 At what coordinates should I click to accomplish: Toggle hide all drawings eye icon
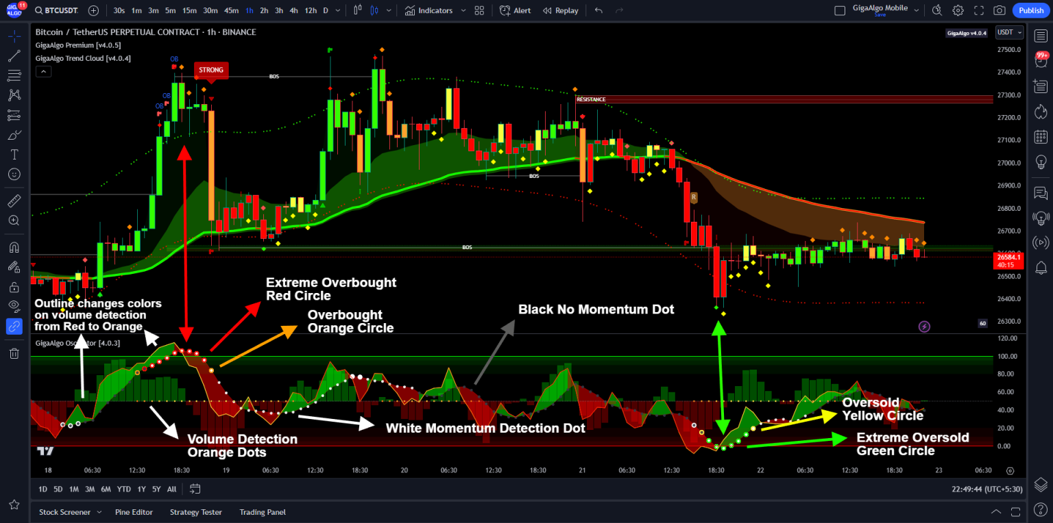click(x=14, y=306)
